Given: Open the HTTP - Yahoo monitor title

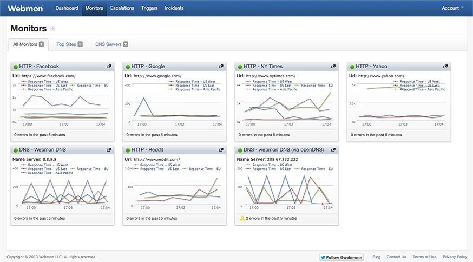Looking at the screenshot, I should (371, 67).
